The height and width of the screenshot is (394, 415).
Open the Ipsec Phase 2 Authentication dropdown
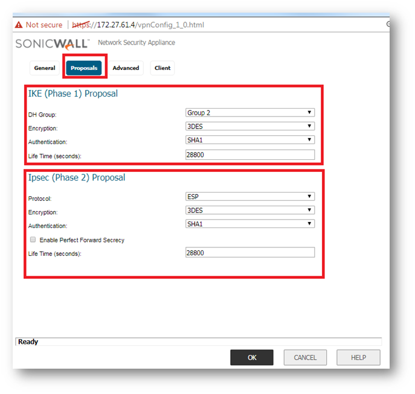[249, 224]
